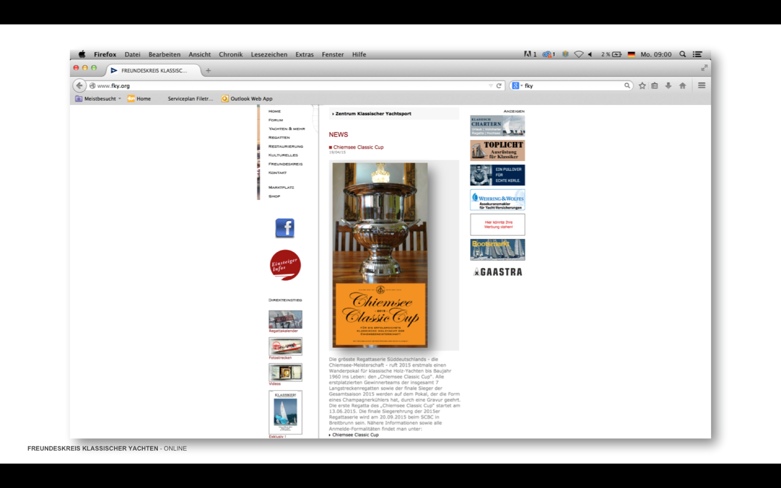Image resolution: width=781 pixels, height=488 pixels.
Task: Open the Chronik menu
Action: [x=231, y=54]
